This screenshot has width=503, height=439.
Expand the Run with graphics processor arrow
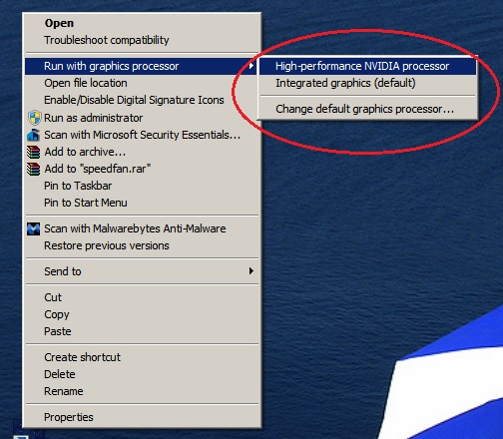[251, 66]
